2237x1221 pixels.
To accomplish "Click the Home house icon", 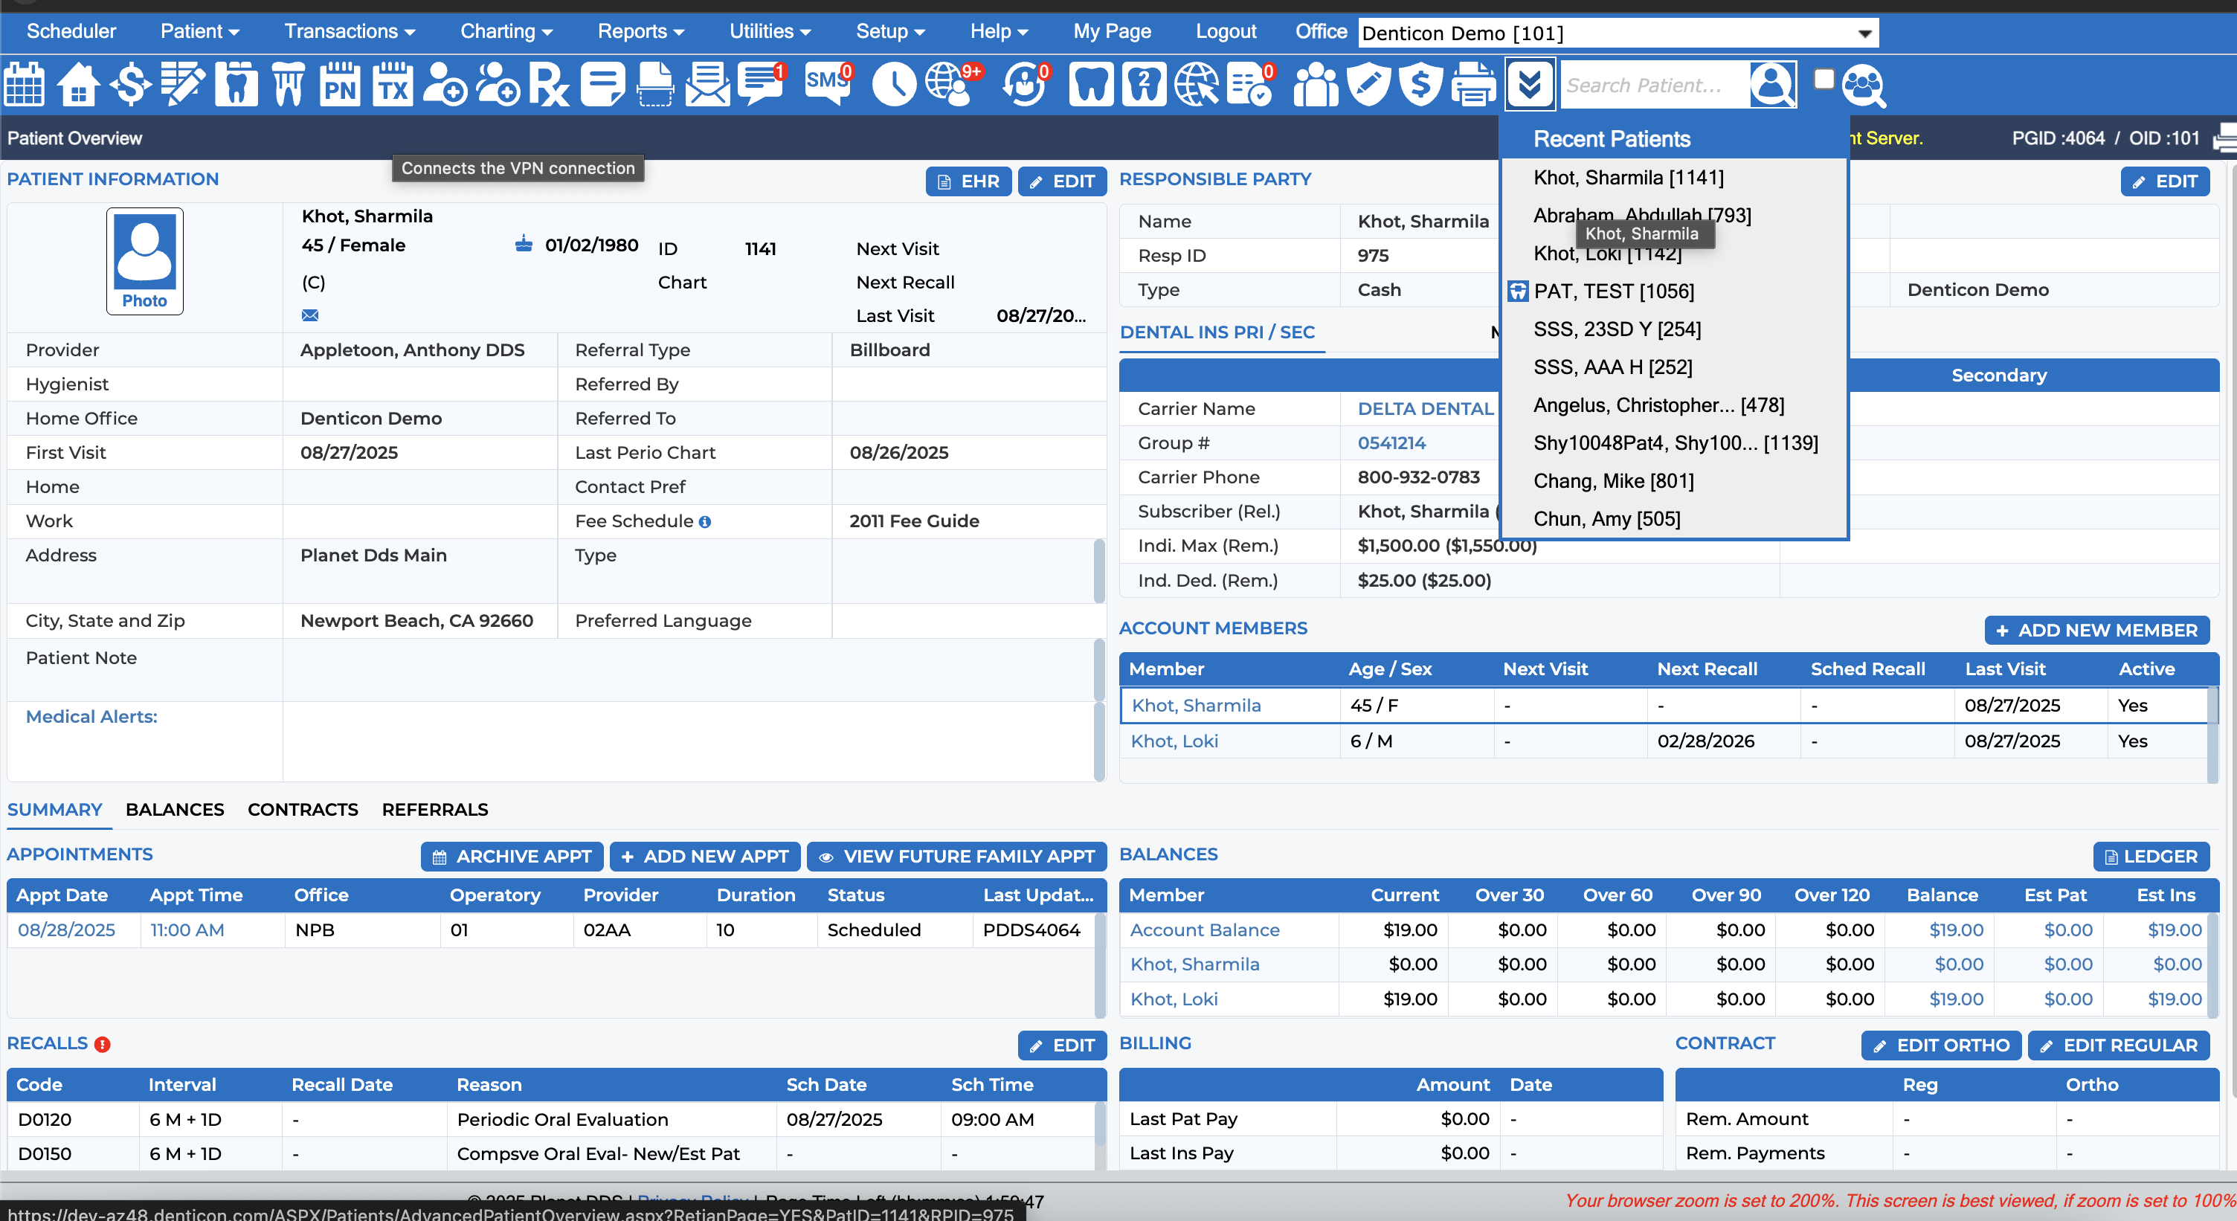I will click(78, 84).
